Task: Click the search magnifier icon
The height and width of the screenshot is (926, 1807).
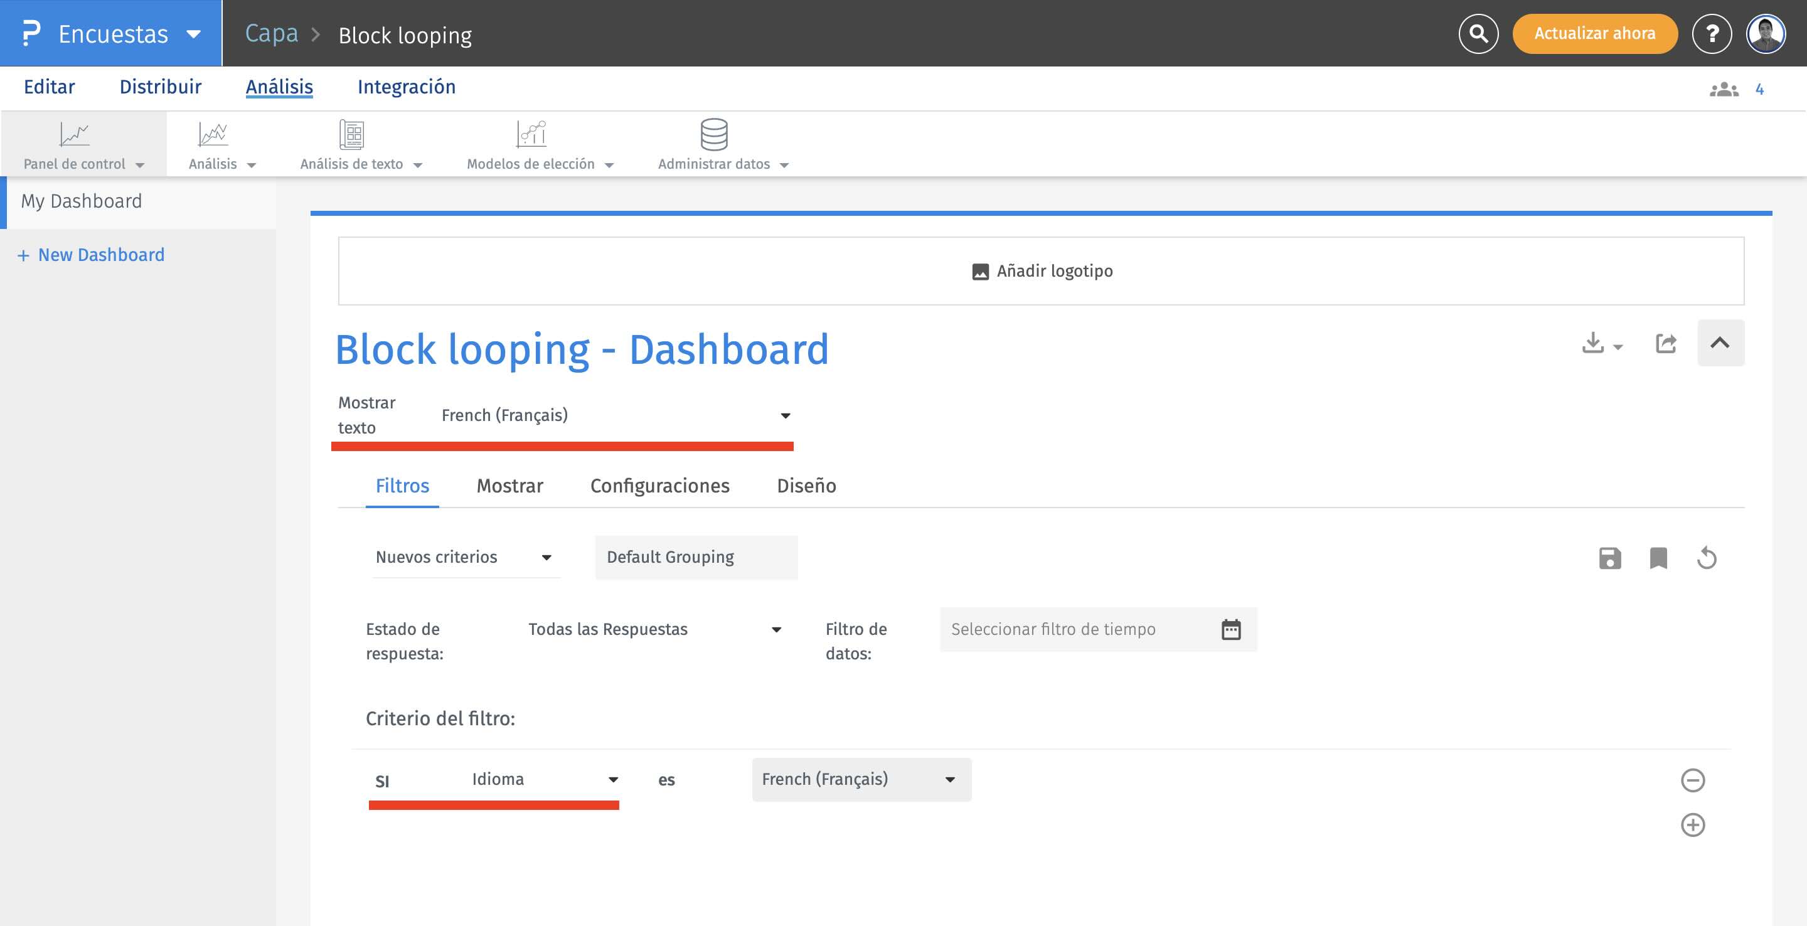Action: [x=1478, y=34]
